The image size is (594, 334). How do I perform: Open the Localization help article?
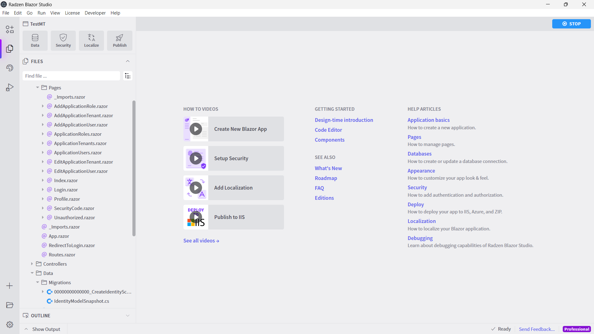tap(421, 221)
